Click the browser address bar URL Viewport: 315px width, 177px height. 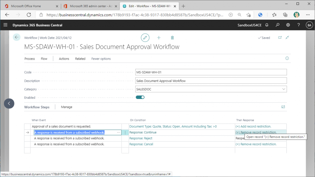point(135,15)
